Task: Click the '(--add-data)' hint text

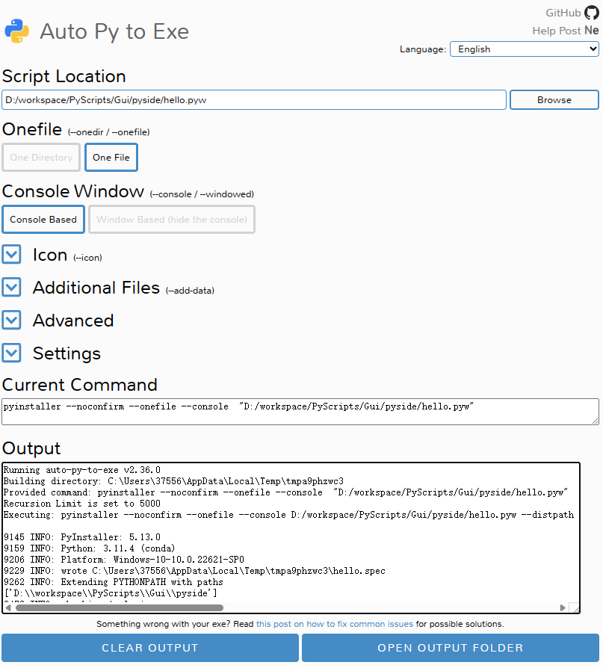Action: coord(190,291)
